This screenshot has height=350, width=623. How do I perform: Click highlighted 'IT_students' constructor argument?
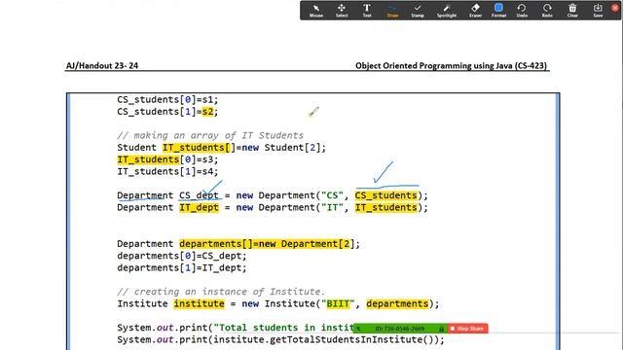point(385,207)
